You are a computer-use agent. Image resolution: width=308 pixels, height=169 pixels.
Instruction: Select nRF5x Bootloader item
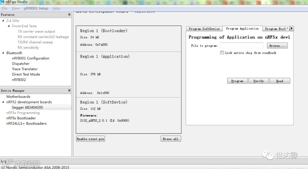click(x=21, y=118)
